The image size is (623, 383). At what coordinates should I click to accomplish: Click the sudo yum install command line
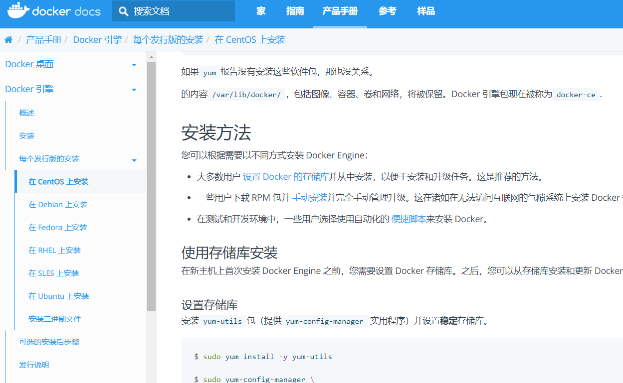pyautogui.click(x=263, y=357)
